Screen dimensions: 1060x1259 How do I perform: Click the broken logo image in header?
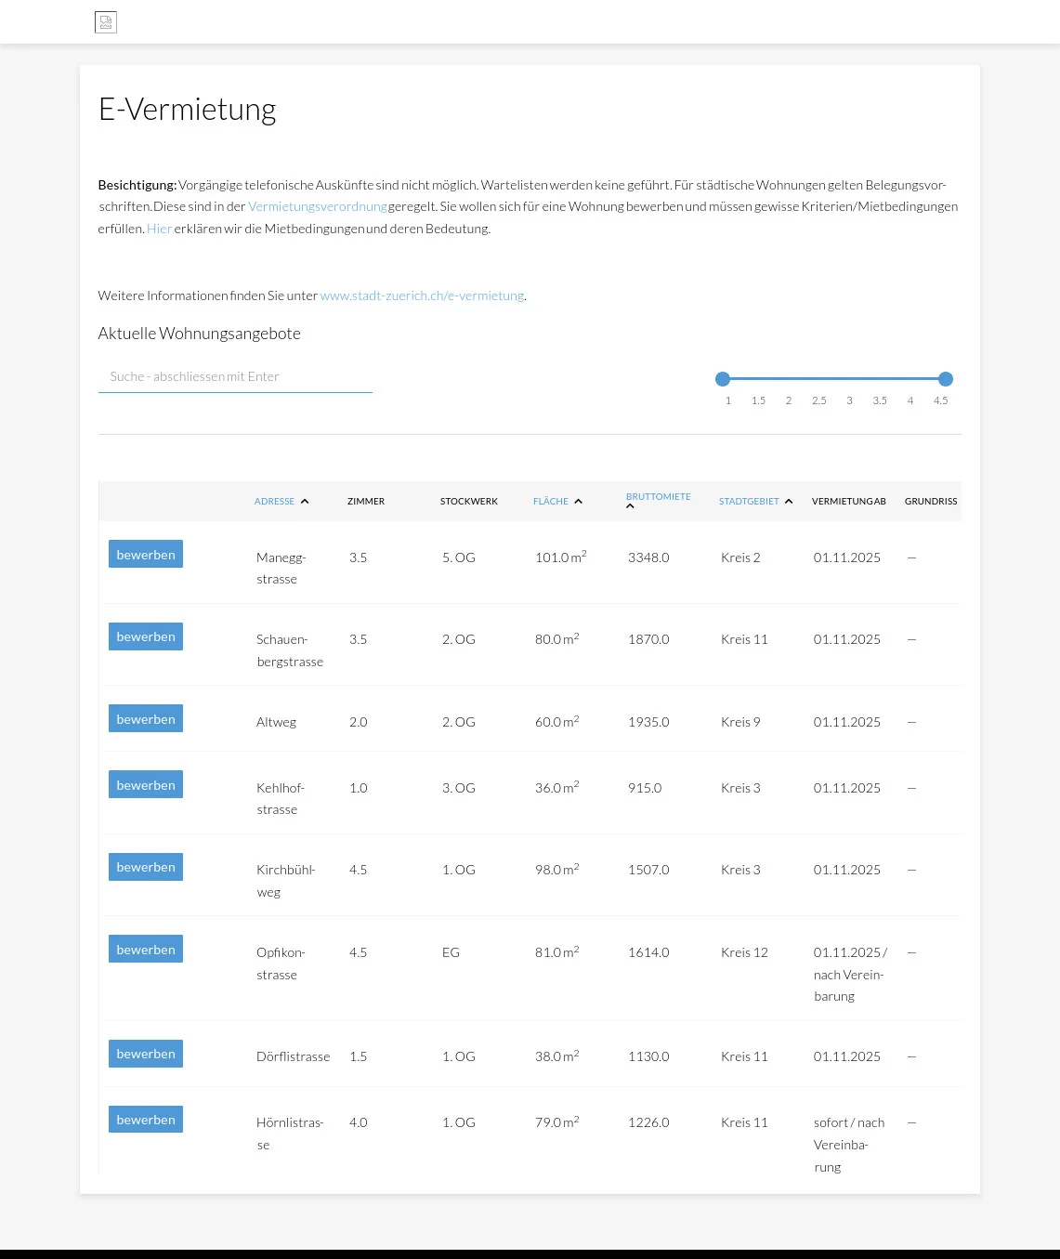tap(106, 22)
